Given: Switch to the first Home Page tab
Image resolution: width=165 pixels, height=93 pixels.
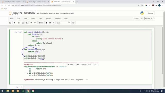Looking at the screenshot, I should tap(13, 2).
